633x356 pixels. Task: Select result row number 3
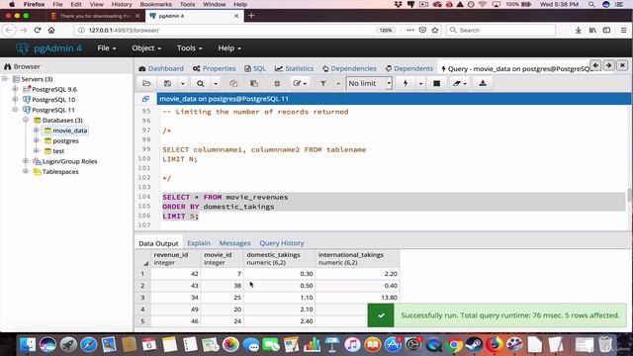142,298
